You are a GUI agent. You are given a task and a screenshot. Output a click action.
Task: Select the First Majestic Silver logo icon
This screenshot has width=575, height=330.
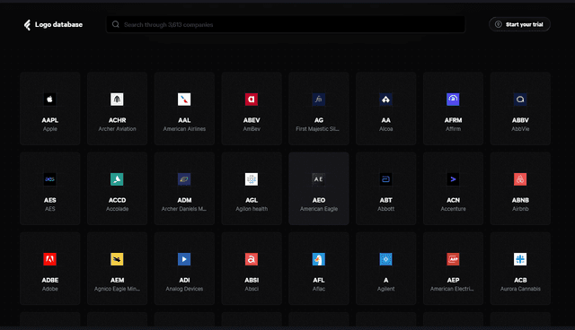pos(319,100)
